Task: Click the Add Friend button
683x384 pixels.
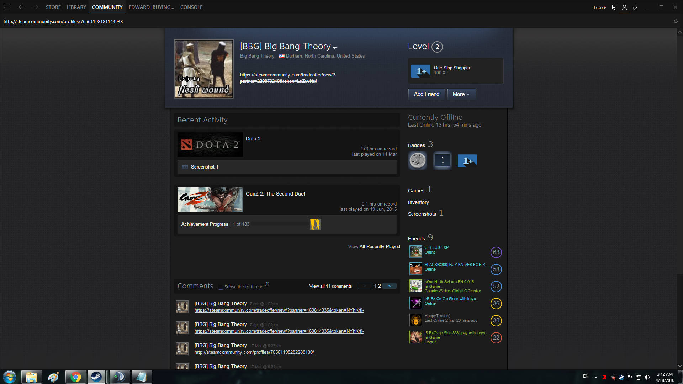Action: click(x=426, y=94)
